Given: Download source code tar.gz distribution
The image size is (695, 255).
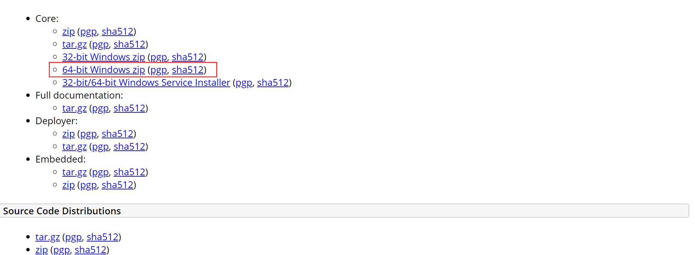Looking at the screenshot, I should point(47,237).
